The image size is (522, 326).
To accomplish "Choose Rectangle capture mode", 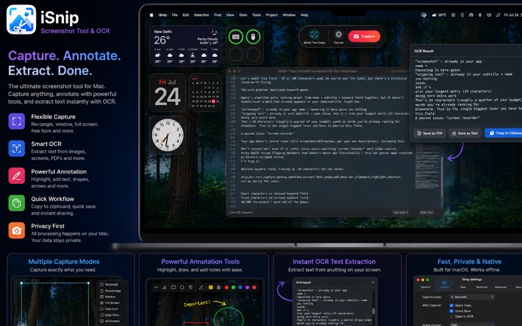I will point(109,284).
